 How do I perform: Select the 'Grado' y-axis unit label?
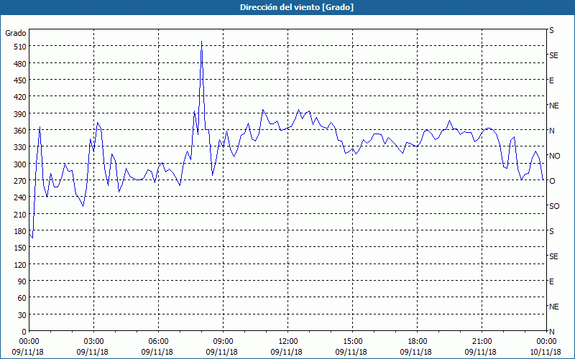(x=16, y=33)
